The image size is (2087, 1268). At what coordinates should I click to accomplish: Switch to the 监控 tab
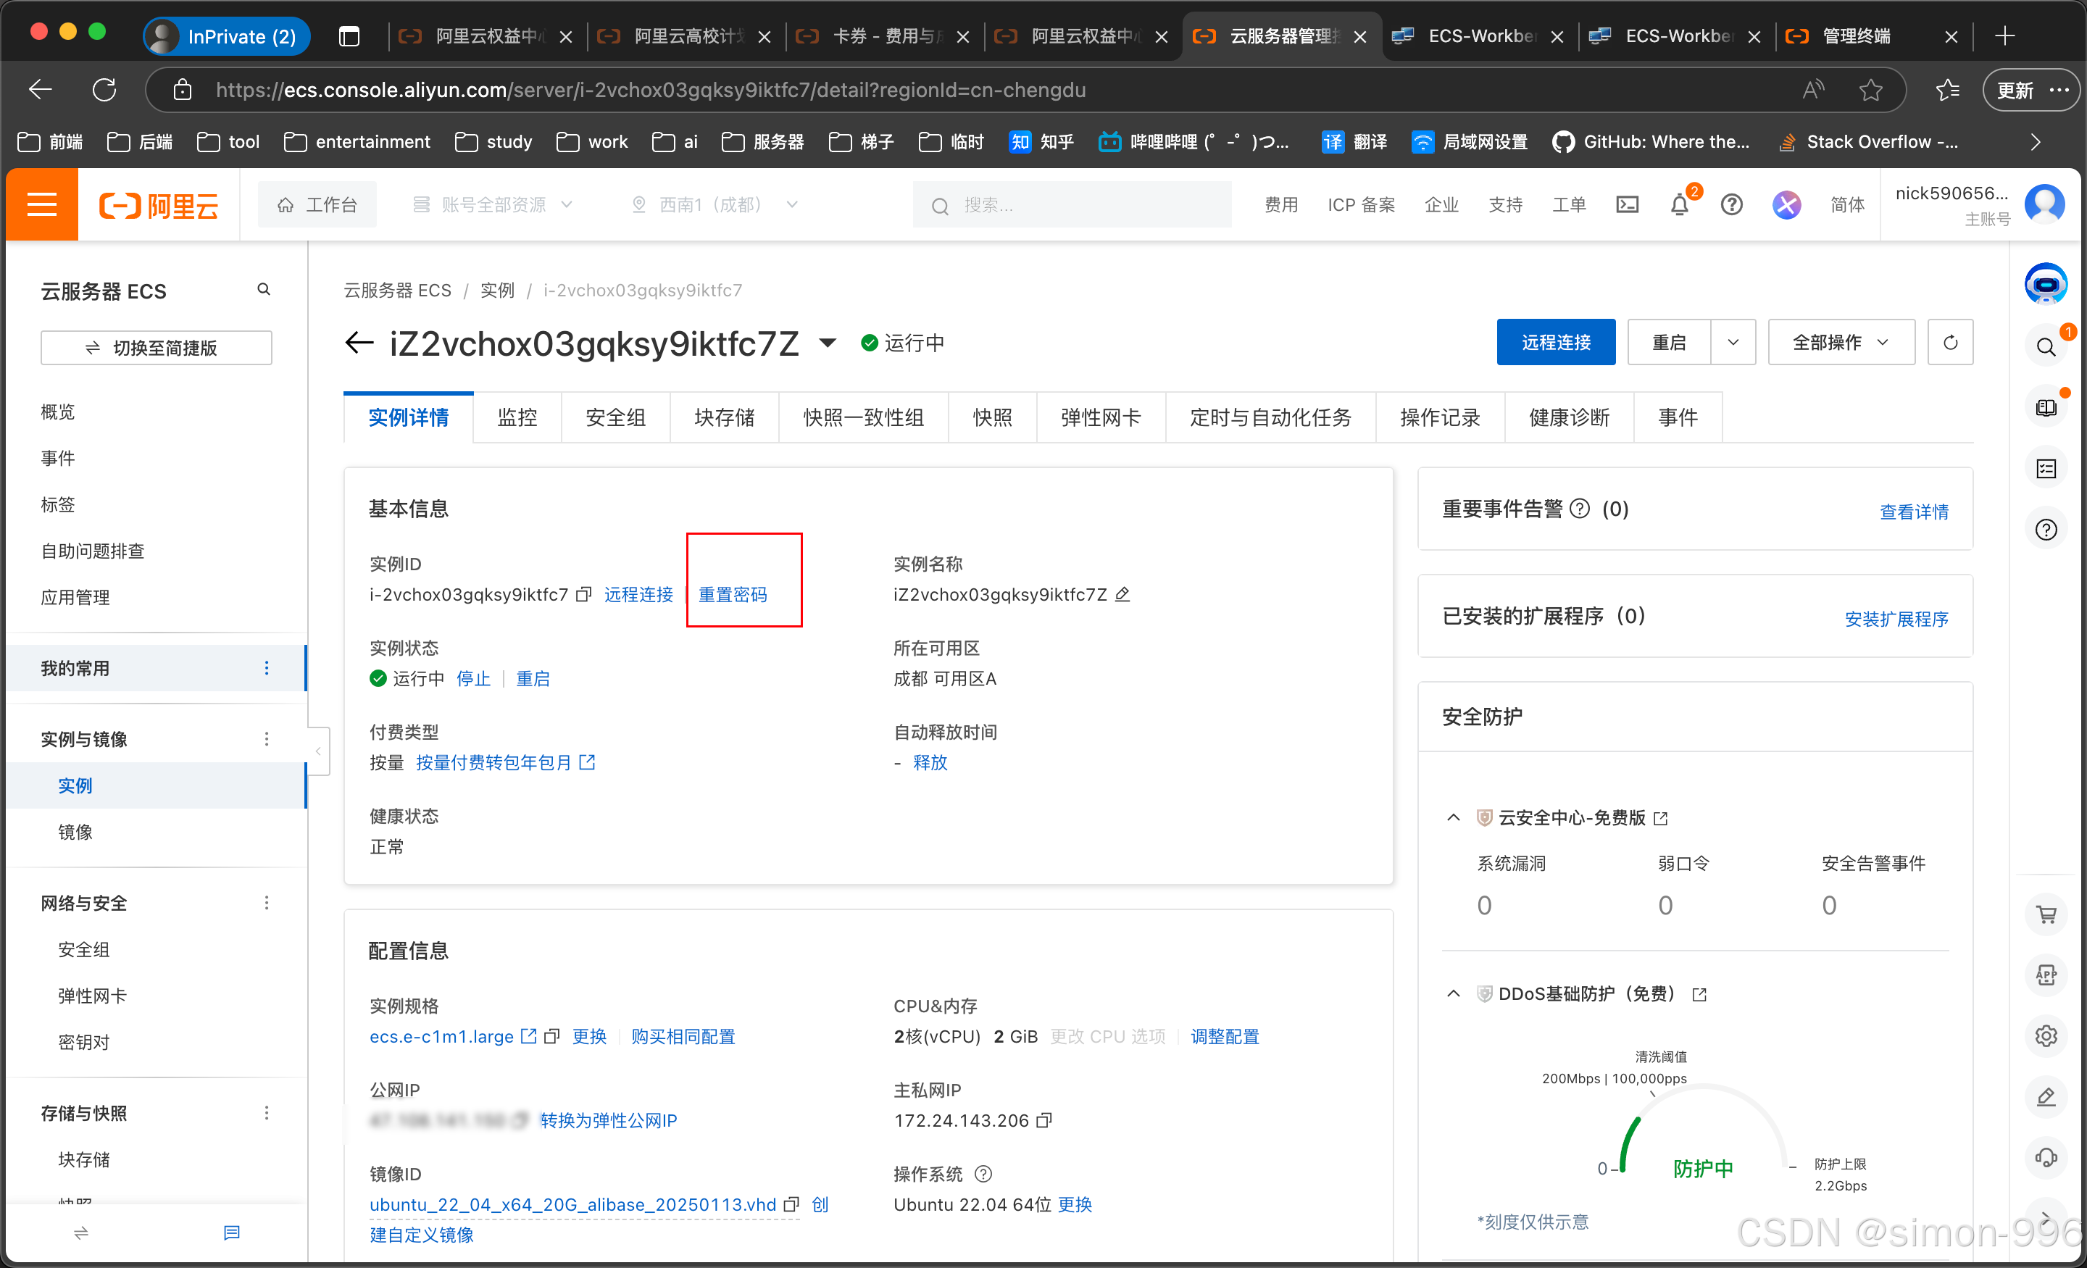click(x=517, y=417)
